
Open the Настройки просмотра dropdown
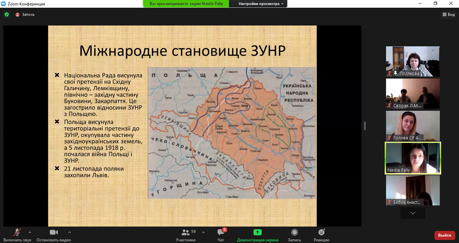pos(261,4)
